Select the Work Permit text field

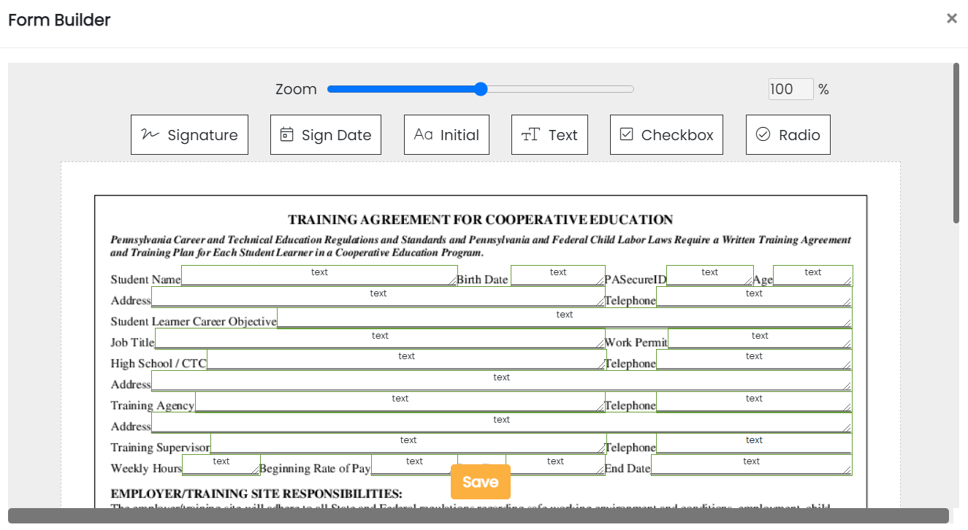pyautogui.click(x=760, y=339)
